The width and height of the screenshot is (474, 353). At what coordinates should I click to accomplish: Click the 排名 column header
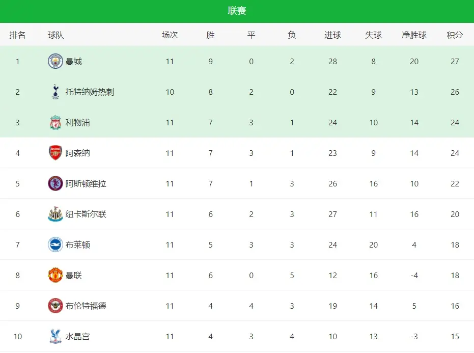[17, 35]
